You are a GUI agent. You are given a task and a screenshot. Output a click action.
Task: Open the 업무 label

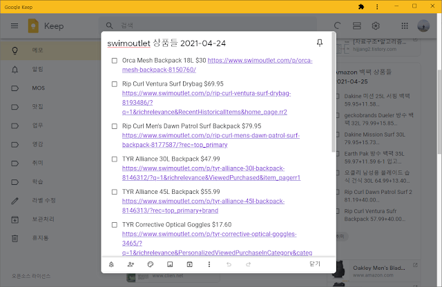point(50,126)
